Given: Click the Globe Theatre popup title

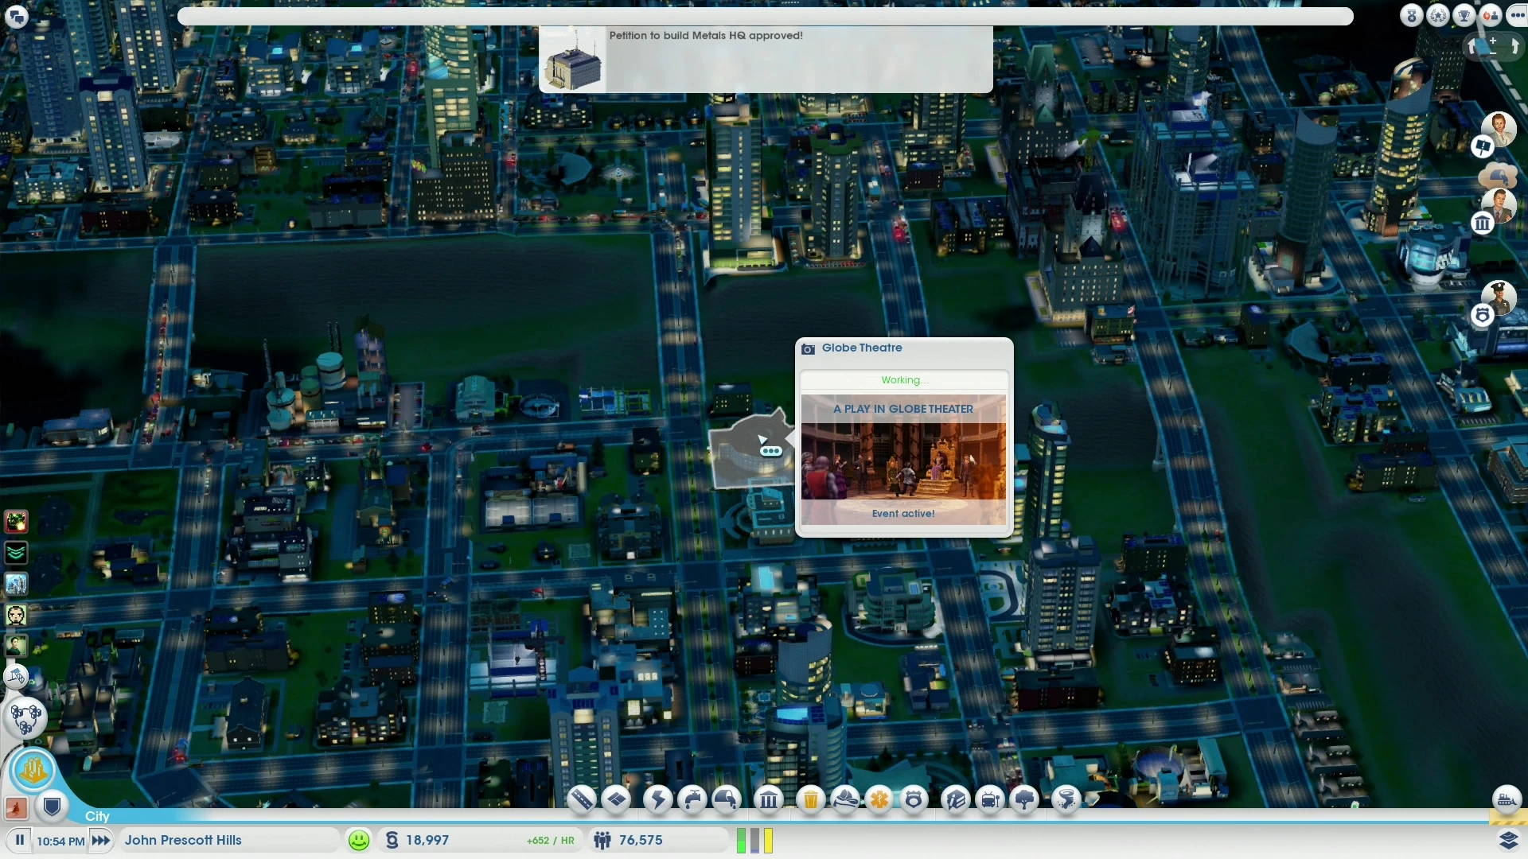Looking at the screenshot, I should pyautogui.click(x=862, y=348).
